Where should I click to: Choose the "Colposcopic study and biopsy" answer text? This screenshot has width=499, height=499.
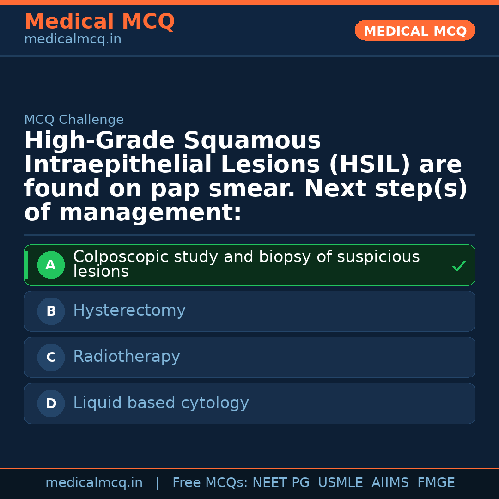[x=246, y=264]
